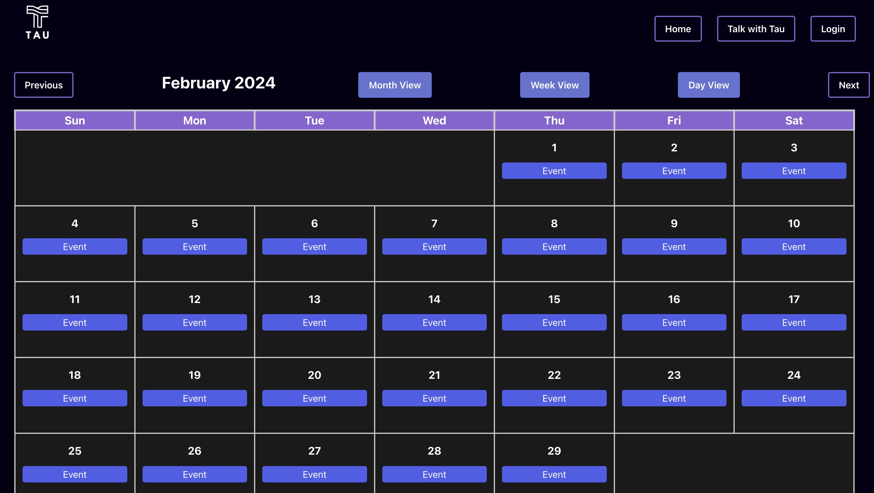Open the Event on February 3
This screenshot has width=874, height=493.
click(x=794, y=171)
